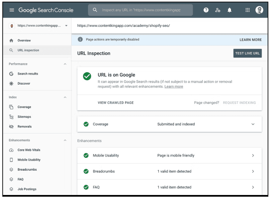Image resolution: width=271 pixels, height=199 pixels.
Task: Click the URL inspection magnifier icon
Action: pyautogui.click(x=11, y=50)
